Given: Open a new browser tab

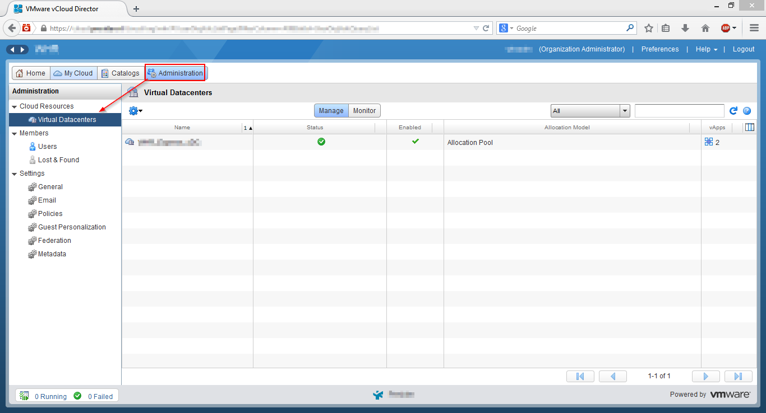Looking at the screenshot, I should point(136,8).
